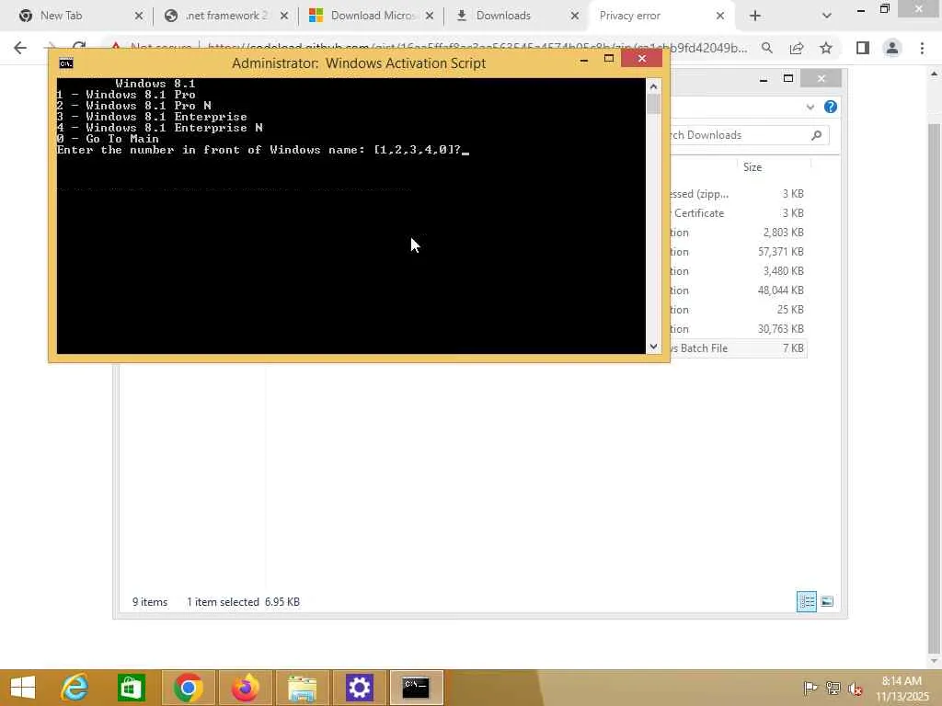
Task: Open Explorer help question mark icon
Action: pos(831,107)
